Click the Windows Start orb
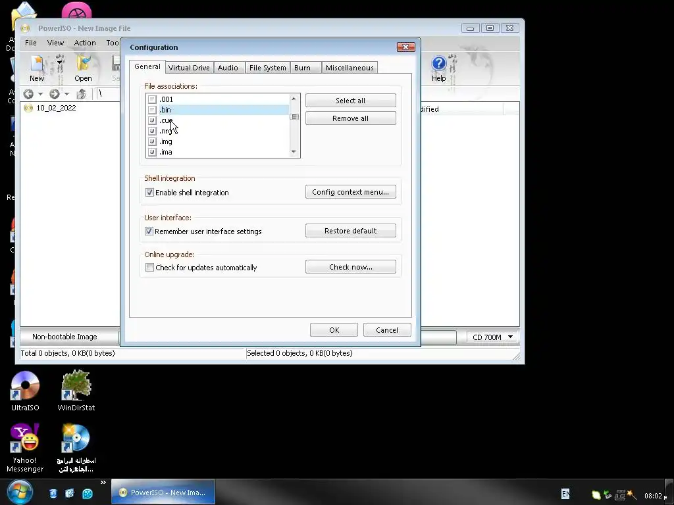Screen dimensions: 674x505 point(19,492)
